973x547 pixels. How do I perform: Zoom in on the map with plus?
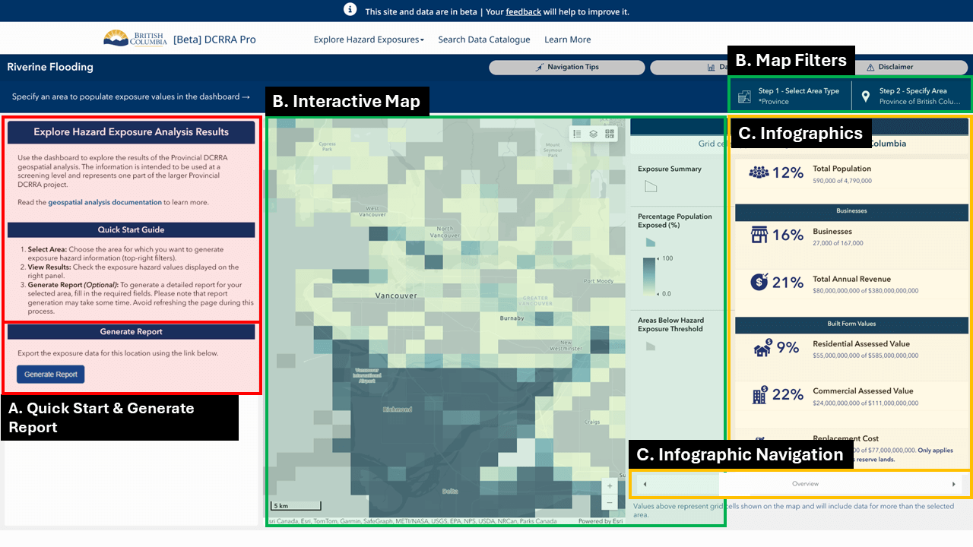click(x=610, y=485)
